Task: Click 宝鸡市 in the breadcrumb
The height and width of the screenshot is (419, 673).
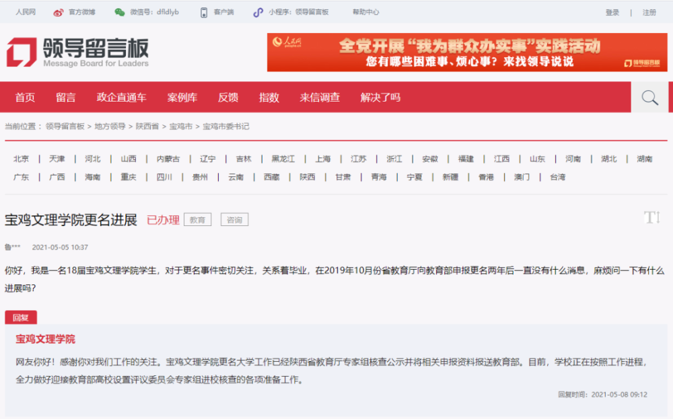Action: (180, 126)
